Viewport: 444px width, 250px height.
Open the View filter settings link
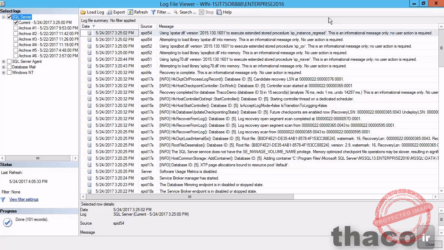pyautogui.click(x=24, y=199)
